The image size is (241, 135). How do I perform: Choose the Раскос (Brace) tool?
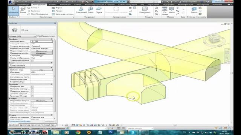coord(57,11)
